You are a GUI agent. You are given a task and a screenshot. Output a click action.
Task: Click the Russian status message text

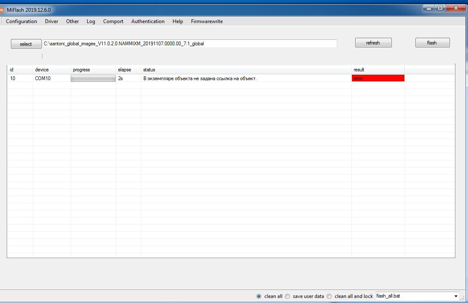[200, 78]
